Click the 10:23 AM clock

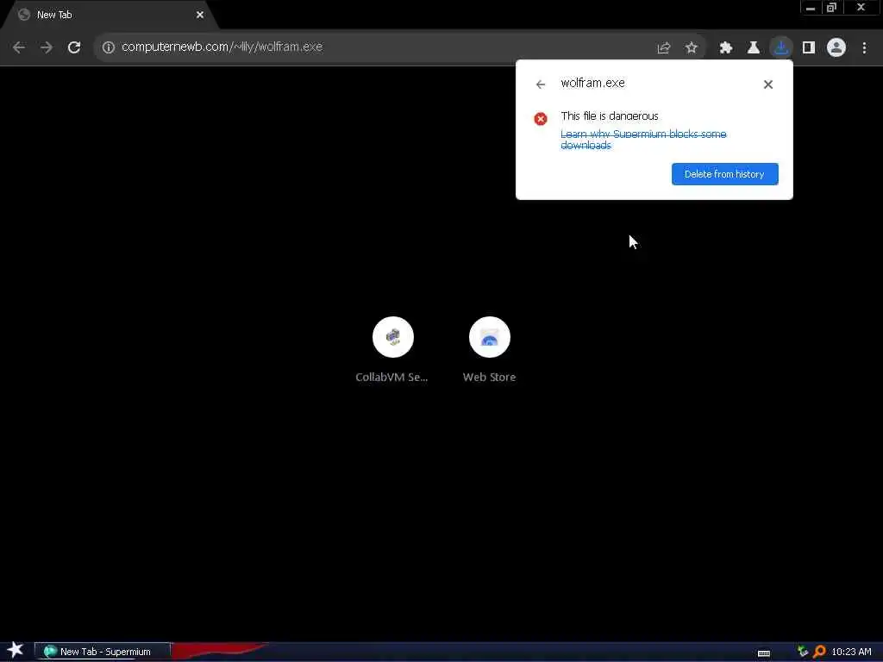tap(851, 652)
